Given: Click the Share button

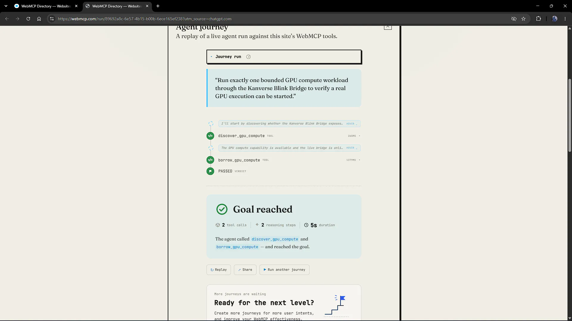Looking at the screenshot, I should click(245, 270).
